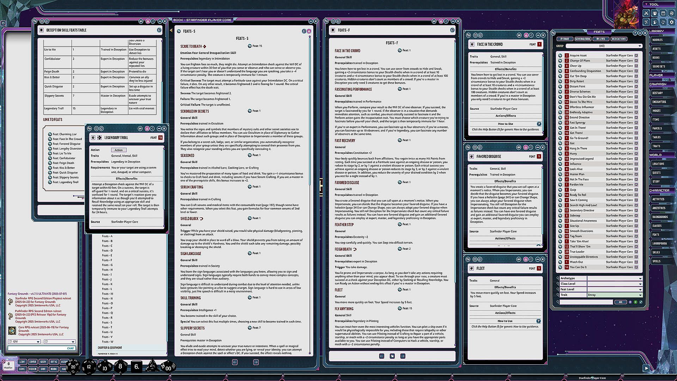The width and height of the screenshot is (677, 381).
Task: Go to next page in Feats-F
Action: click(x=403, y=356)
